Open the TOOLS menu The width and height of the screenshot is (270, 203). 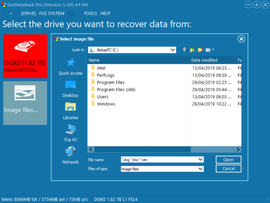click(x=90, y=14)
